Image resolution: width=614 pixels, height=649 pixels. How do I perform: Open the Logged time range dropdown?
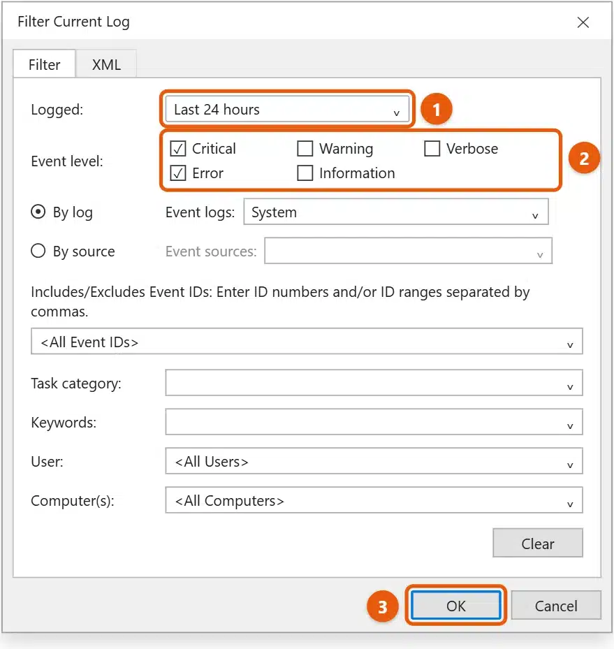[287, 109]
